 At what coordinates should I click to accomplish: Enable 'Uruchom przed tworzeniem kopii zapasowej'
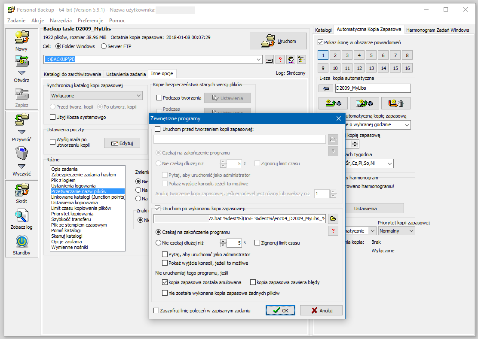click(x=157, y=129)
